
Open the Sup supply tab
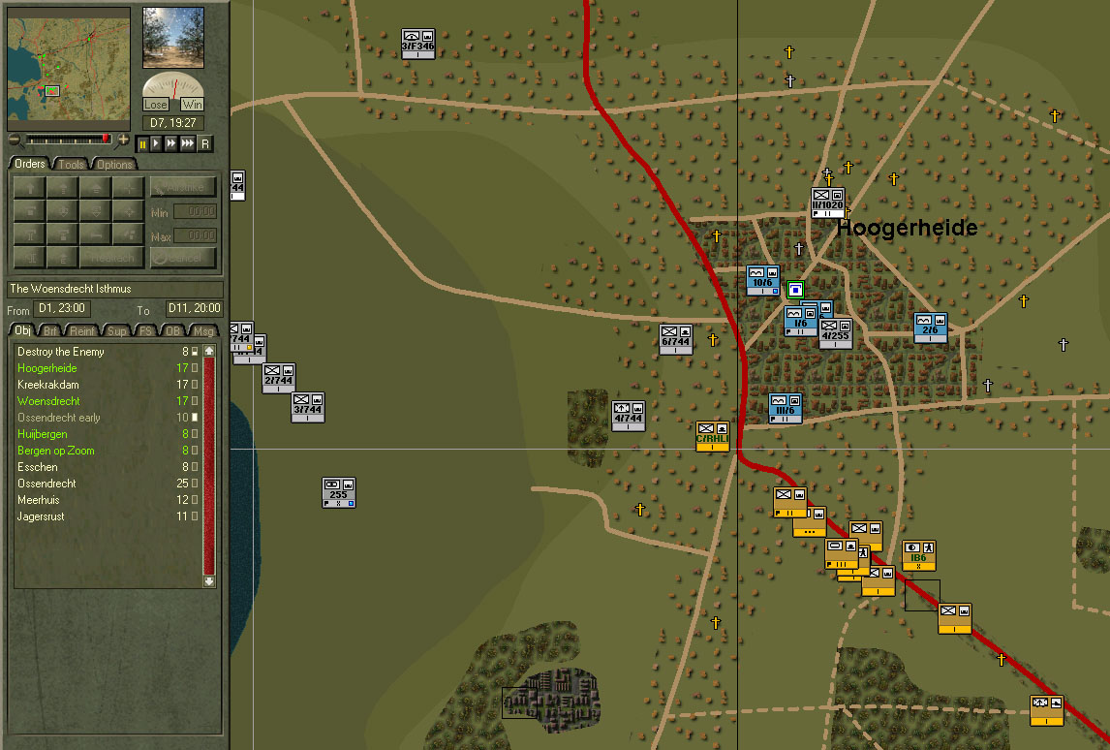[x=117, y=330]
